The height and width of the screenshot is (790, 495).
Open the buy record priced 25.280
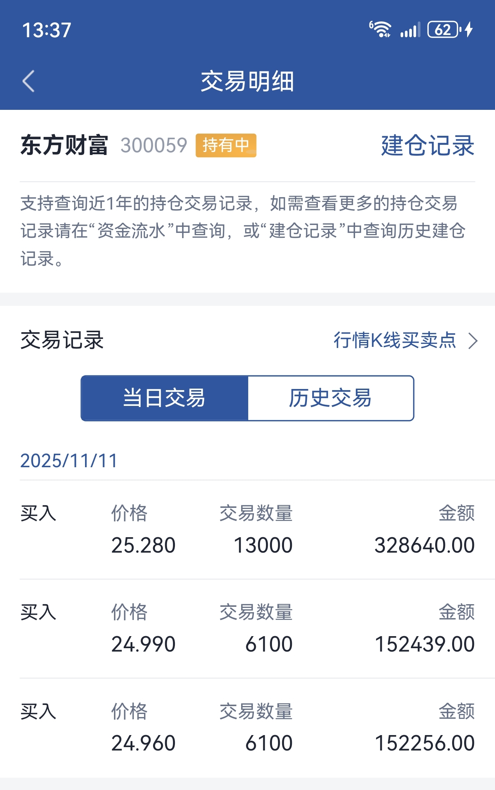coord(247,530)
